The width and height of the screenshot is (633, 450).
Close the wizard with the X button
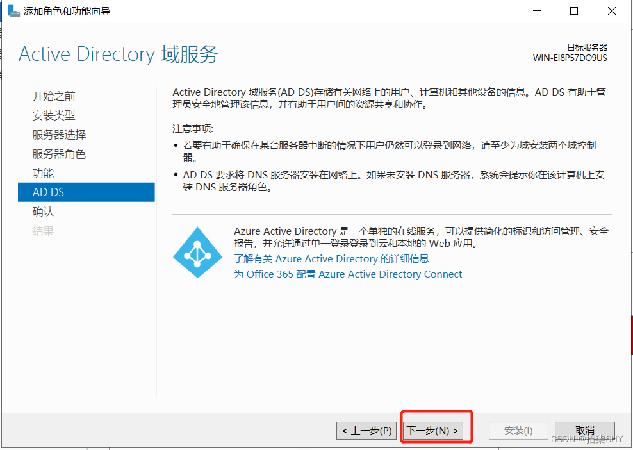tap(611, 11)
